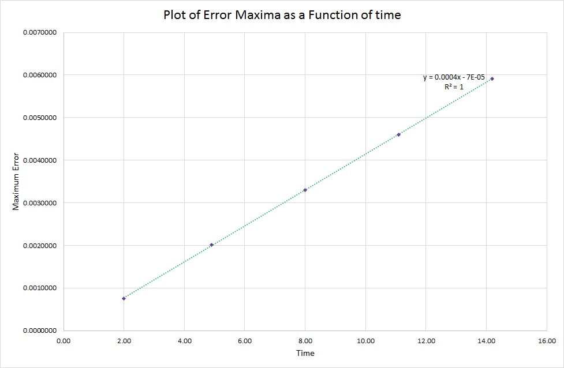The height and width of the screenshot is (368, 564).
Task: Select the 0.0040000 y-axis tick label
Action: click(39, 160)
